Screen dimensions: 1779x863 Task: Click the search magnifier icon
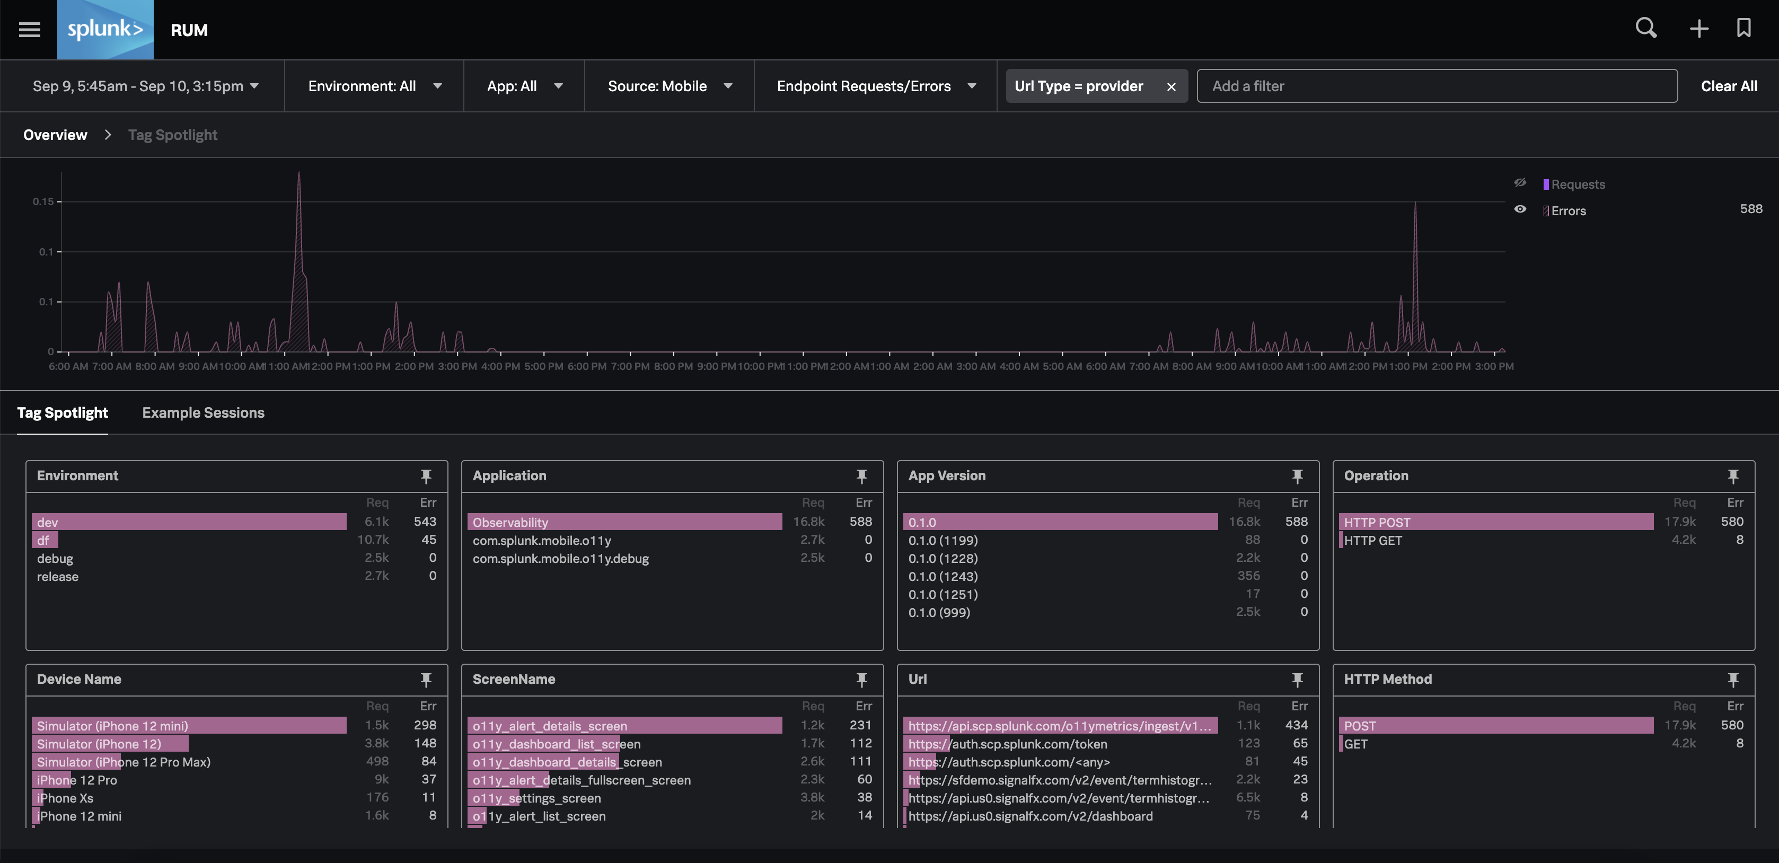1646,28
